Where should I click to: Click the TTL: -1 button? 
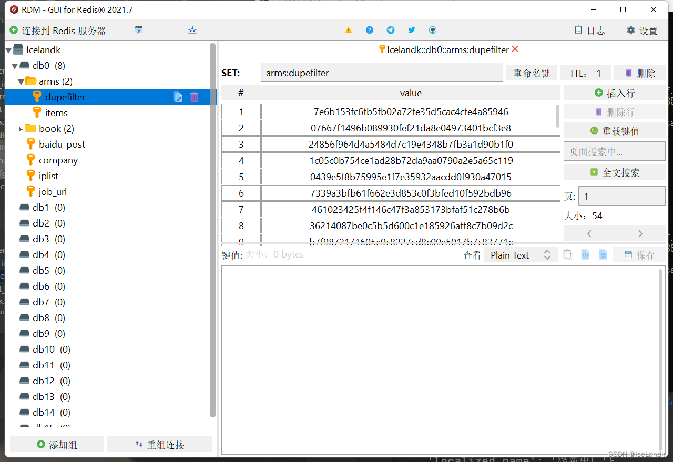(586, 73)
